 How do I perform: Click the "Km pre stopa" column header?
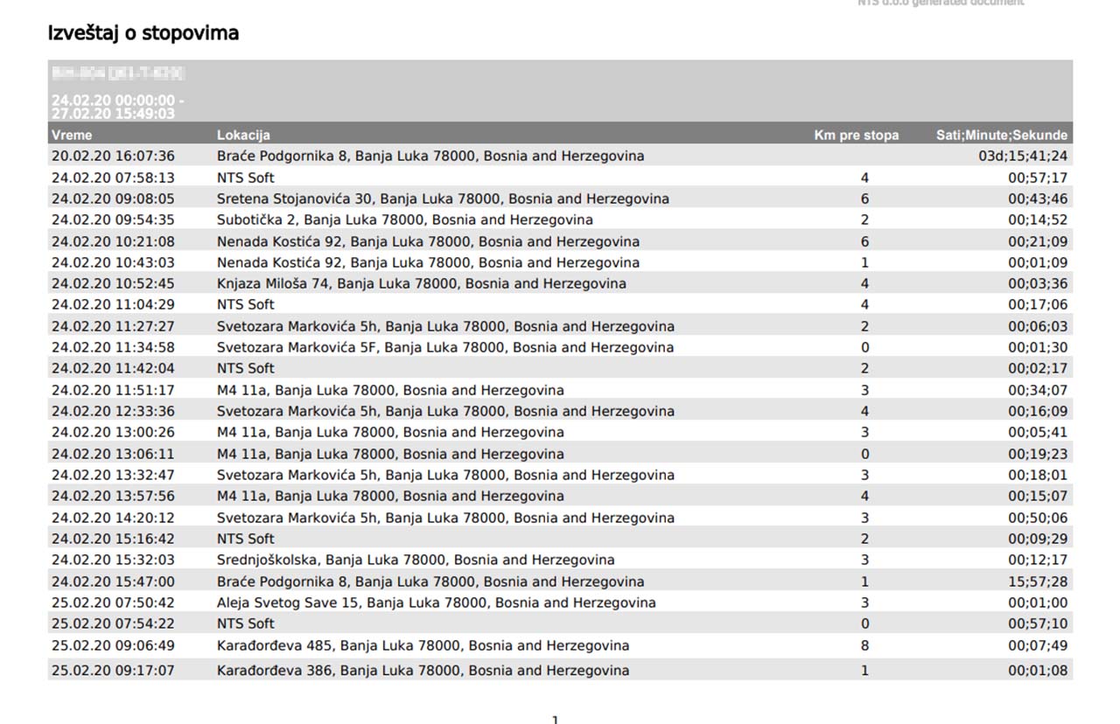[856, 135]
